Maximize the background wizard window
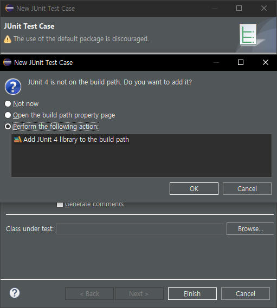The width and height of the screenshot is (277, 308). (239, 8)
